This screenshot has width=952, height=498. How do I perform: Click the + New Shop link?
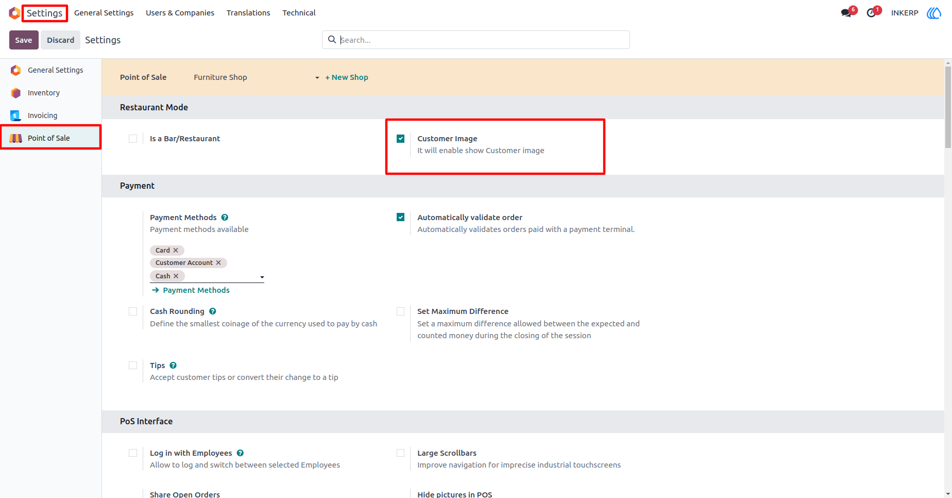tap(347, 77)
